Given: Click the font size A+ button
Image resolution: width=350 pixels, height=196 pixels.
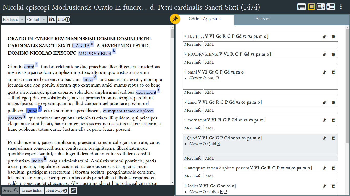Looking at the screenshot, I should click(73, 190).
